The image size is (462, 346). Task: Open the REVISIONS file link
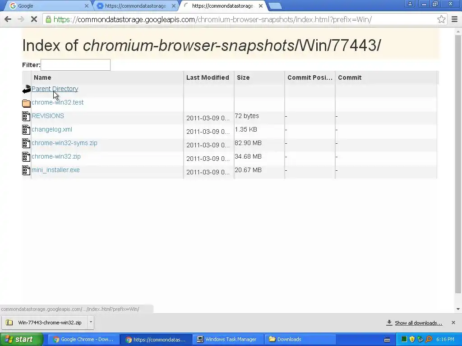point(48,116)
